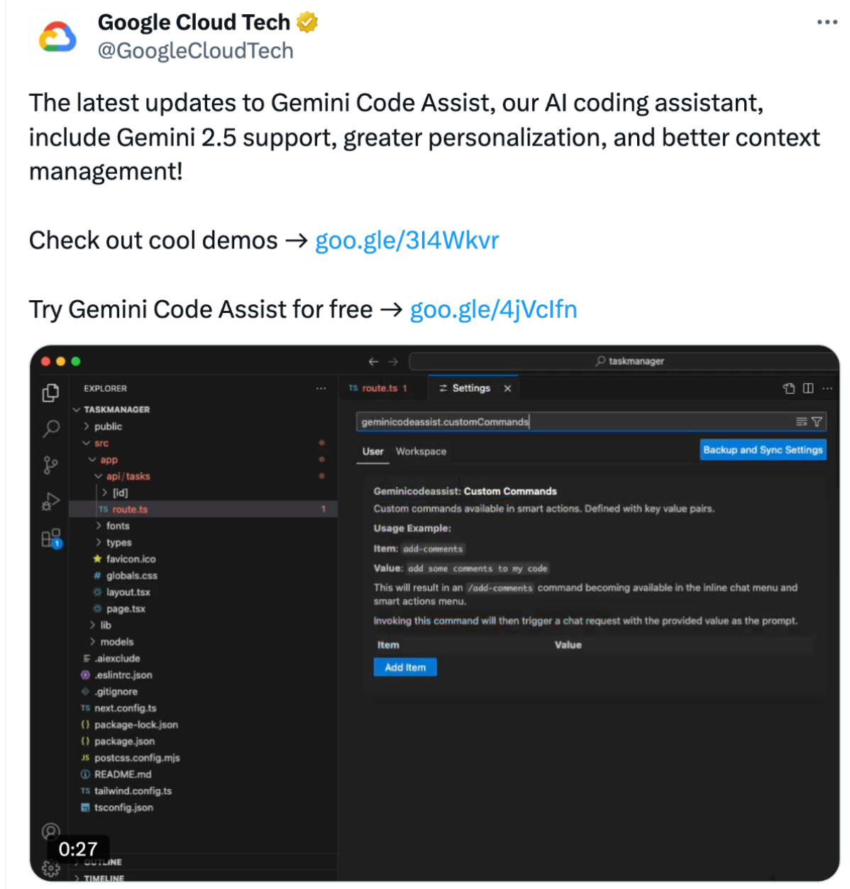The height and width of the screenshot is (889, 850).
Task: Open the Search icon in activity bar
Action: click(x=51, y=429)
